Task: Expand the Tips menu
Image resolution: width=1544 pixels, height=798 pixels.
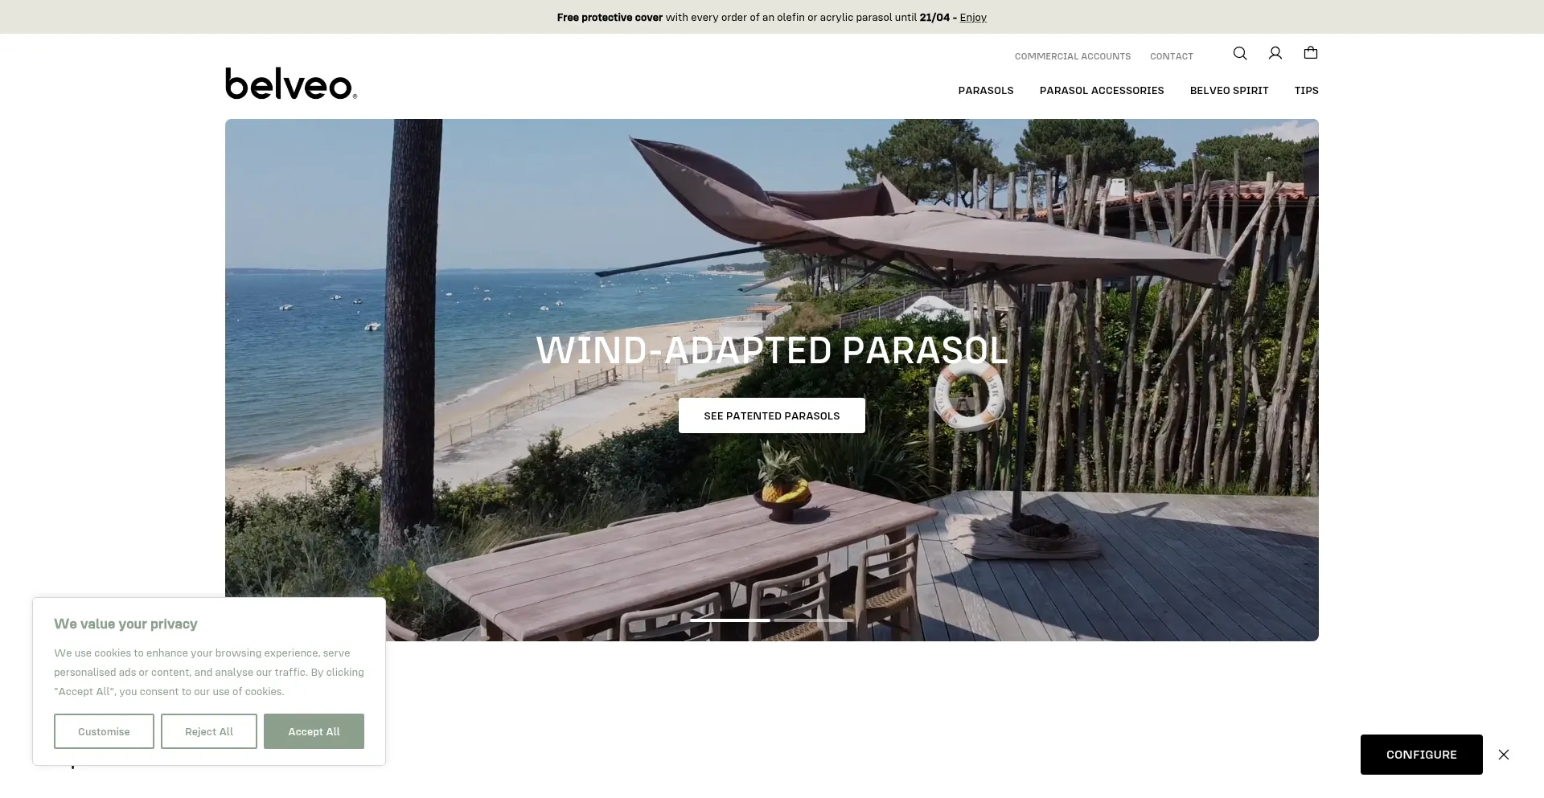Action: tap(1306, 91)
